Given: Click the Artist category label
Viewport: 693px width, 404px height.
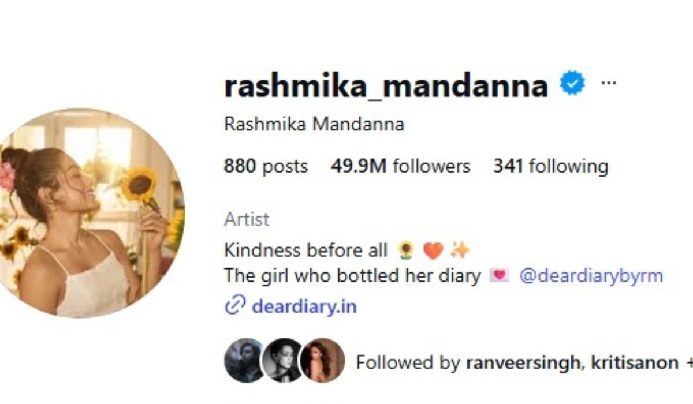Looking at the screenshot, I should 247,219.
